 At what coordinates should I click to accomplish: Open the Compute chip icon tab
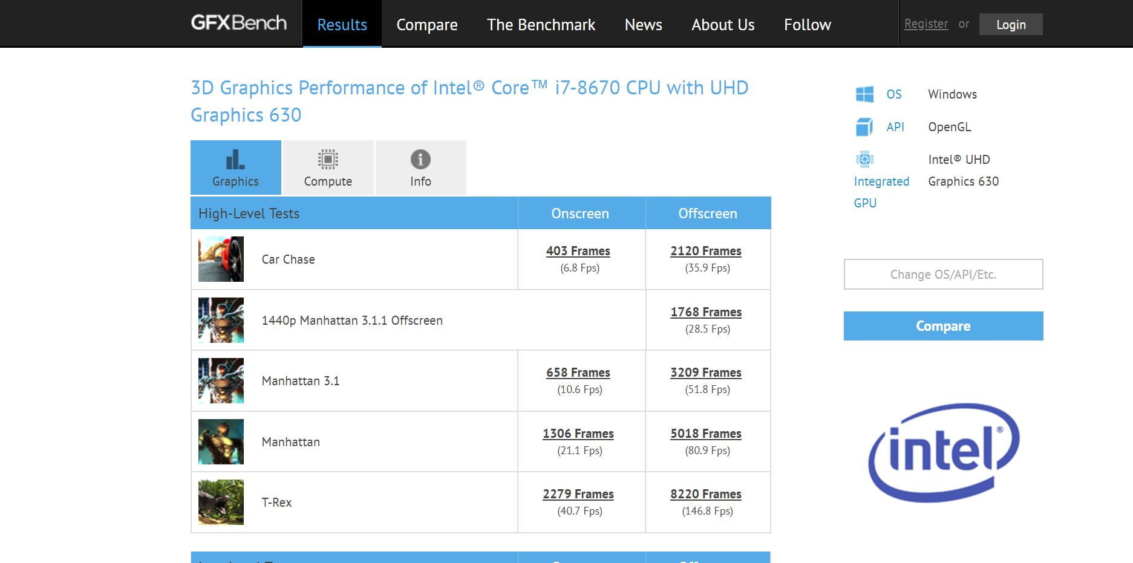328,160
